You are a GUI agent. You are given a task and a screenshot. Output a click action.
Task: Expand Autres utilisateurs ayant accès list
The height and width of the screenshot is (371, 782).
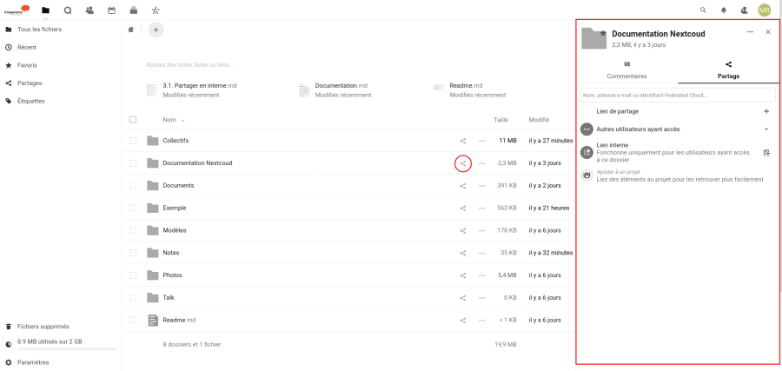click(765, 129)
